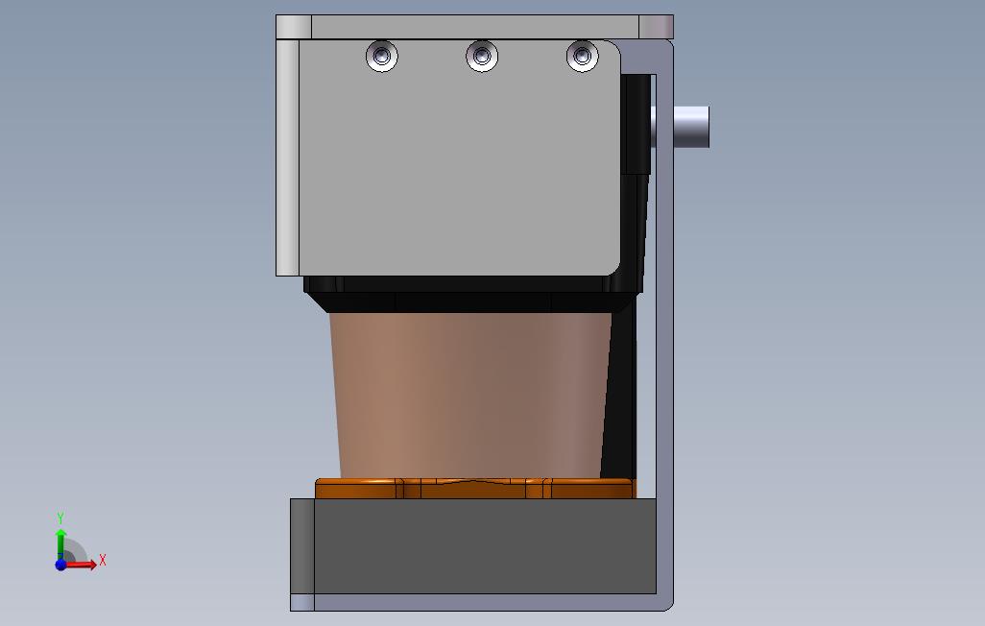The image size is (985, 626).
Task: Select the rightmost socket head screw
Action: coord(583,57)
